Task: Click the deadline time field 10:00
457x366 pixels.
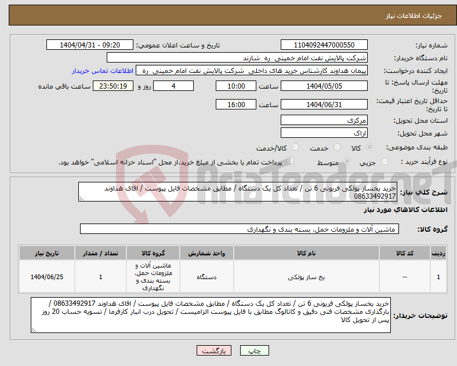Action: click(236, 86)
